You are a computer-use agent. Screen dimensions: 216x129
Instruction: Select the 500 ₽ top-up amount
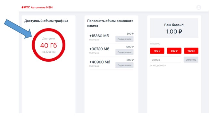coord(174,51)
